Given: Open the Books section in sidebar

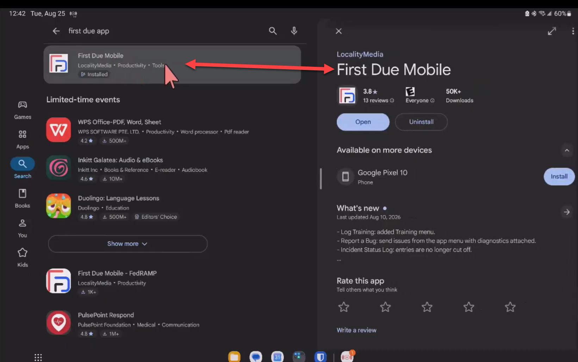Looking at the screenshot, I should coord(23,199).
